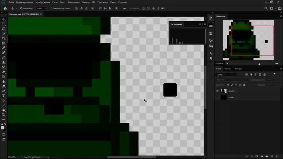Viewport: 283px width, 159px height.
Task: Click the new group folder button
Action: point(267,156)
